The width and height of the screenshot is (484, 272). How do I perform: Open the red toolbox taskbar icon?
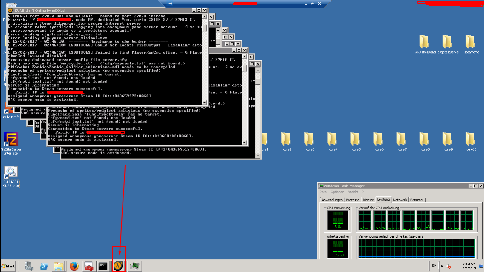click(x=89, y=266)
